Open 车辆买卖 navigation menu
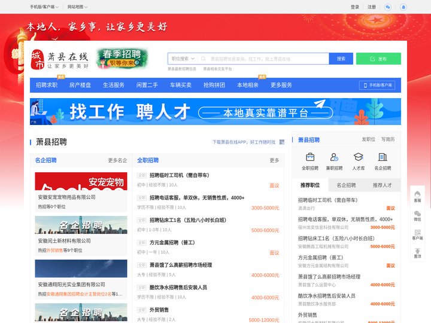 [181, 85]
